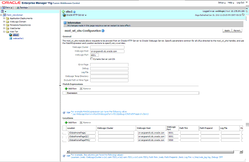Open the Oracle HTTP Server dropdown menu
The height and width of the screenshot is (162, 249).
[x=76, y=15]
